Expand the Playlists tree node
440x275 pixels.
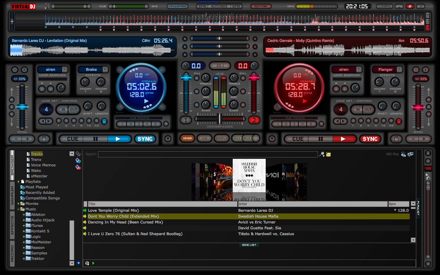click(x=19, y=181)
